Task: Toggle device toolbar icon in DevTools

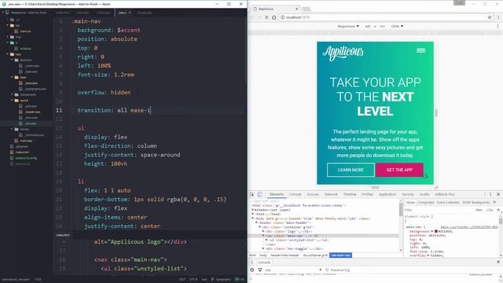Action: (260, 194)
